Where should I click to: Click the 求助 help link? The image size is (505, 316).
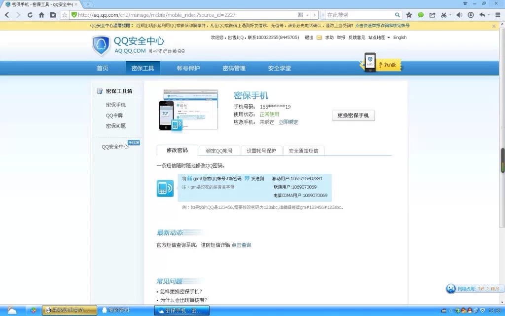tap(329, 38)
